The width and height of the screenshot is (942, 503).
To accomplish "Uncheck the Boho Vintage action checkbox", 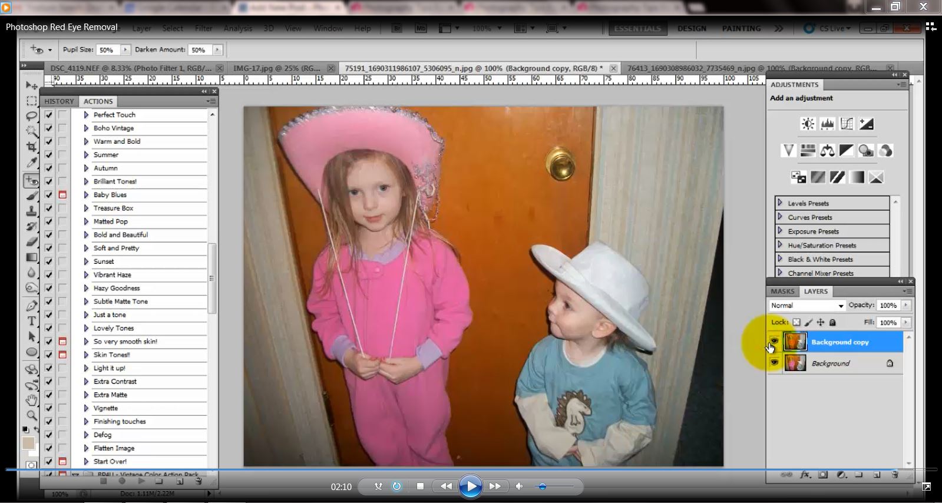I will [49, 128].
